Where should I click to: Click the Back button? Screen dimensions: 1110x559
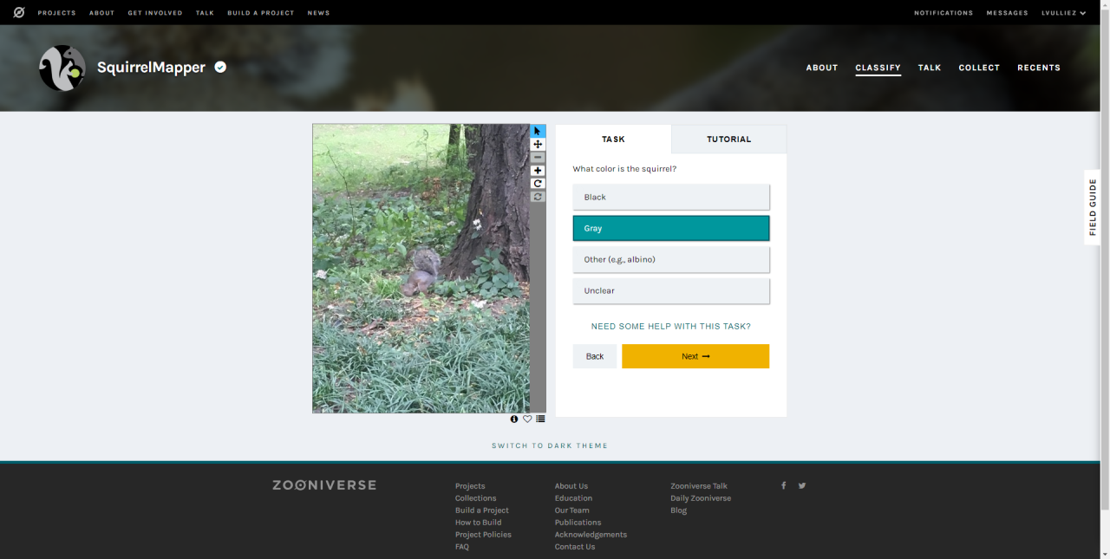tap(595, 356)
